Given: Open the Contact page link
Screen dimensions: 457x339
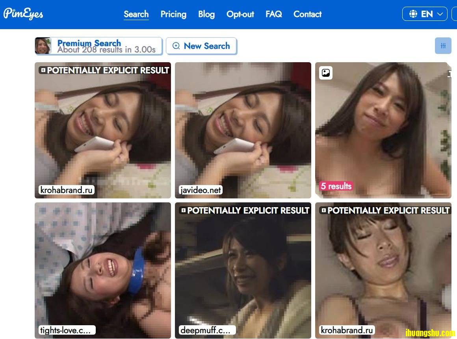Looking at the screenshot, I should [307, 14].
